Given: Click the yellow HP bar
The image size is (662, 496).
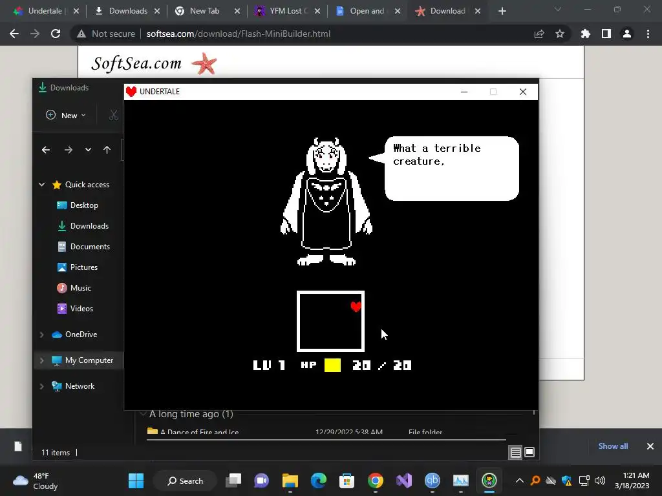Looking at the screenshot, I should [332, 366].
